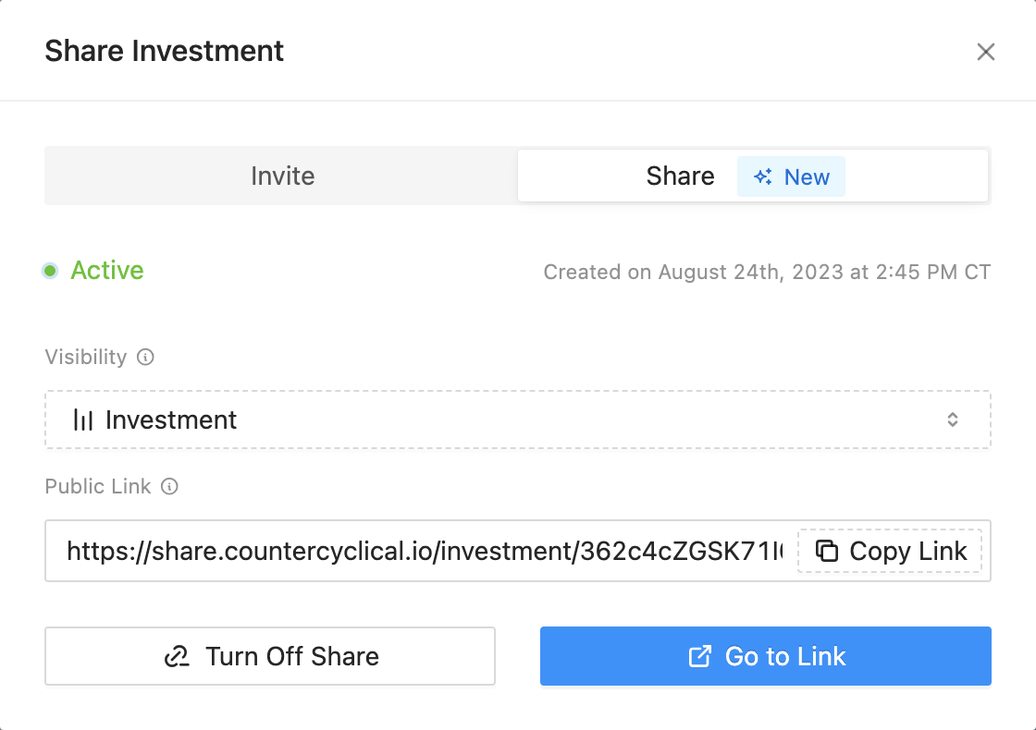Open the Investment visibility dropdown
Viewport: 1036px width, 730px height.
pyautogui.click(x=517, y=420)
